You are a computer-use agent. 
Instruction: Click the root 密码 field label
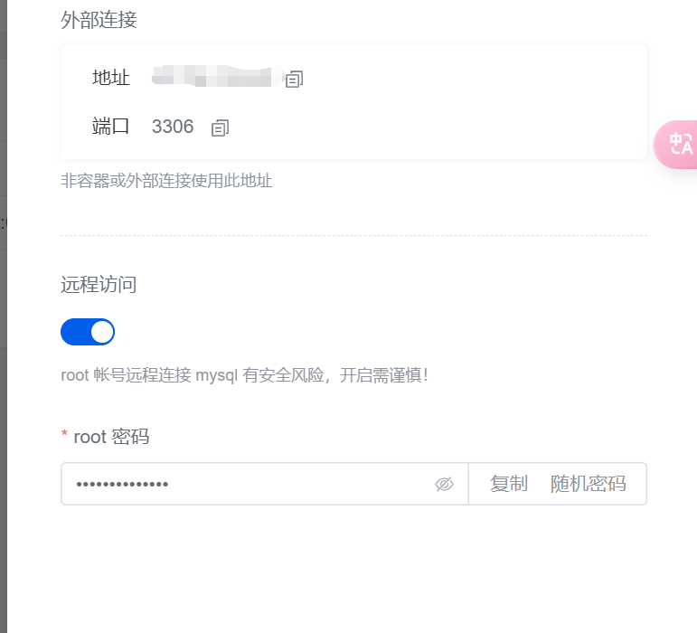coord(111,437)
